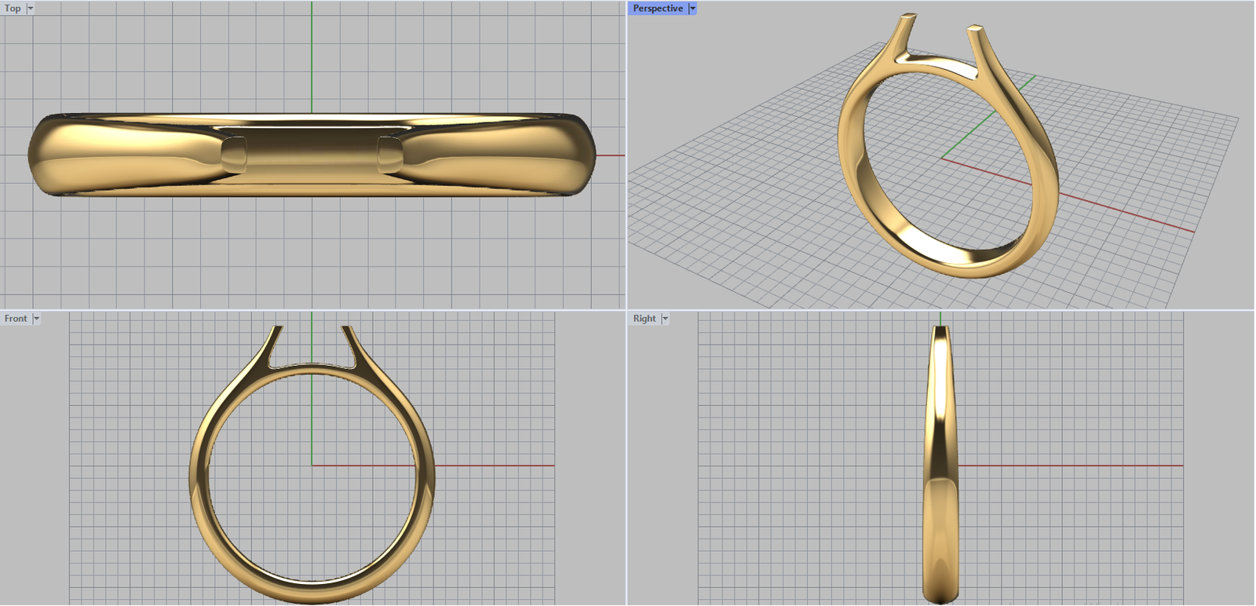Select the ring profile in the Right viewport

point(940,463)
